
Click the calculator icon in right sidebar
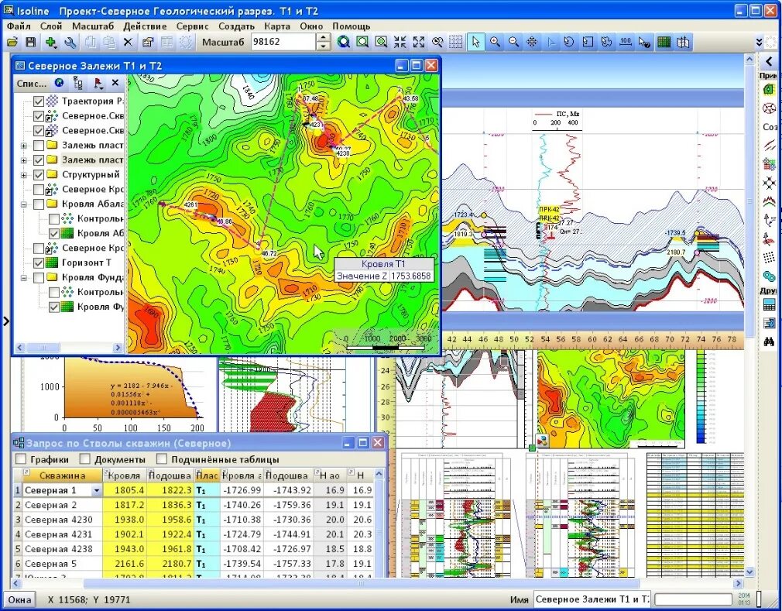pyautogui.click(x=769, y=305)
